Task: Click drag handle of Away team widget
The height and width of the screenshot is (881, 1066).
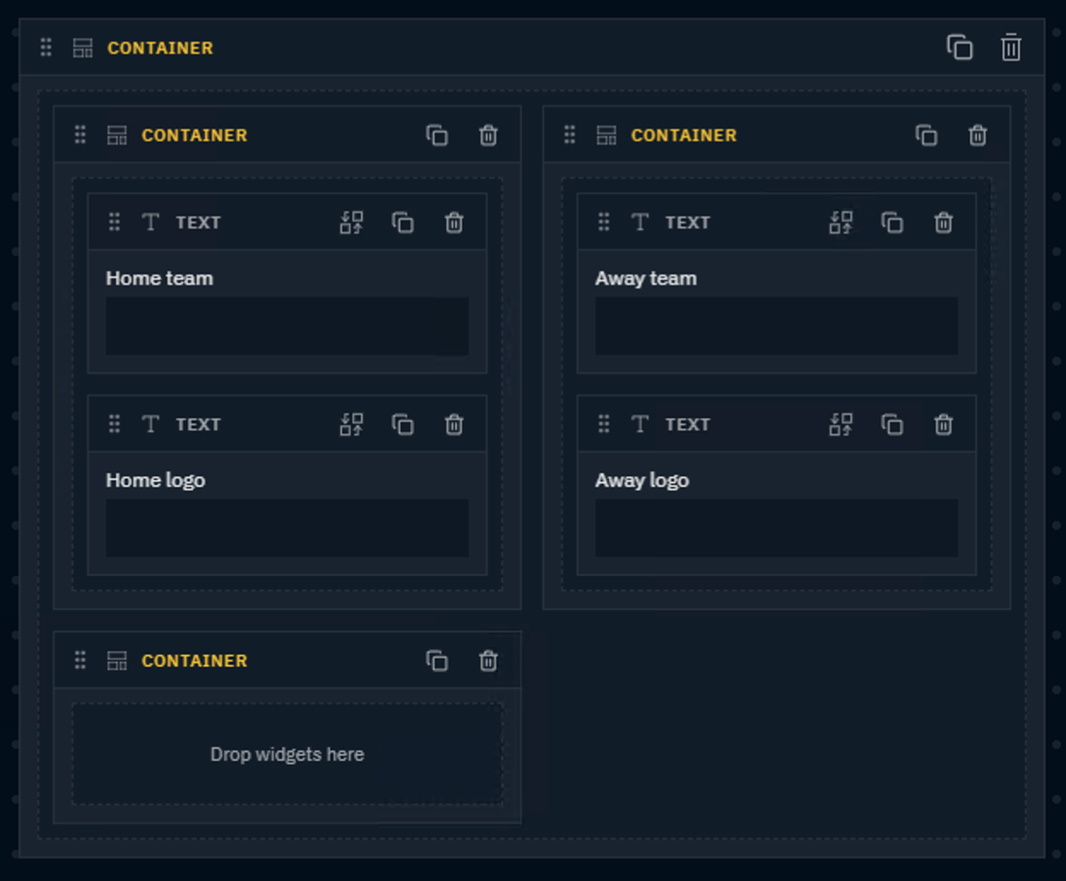Action: pyautogui.click(x=604, y=222)
